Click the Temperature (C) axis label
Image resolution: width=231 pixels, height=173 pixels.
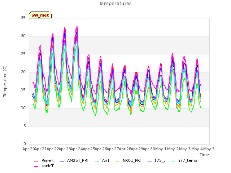[x=5, y=81]
